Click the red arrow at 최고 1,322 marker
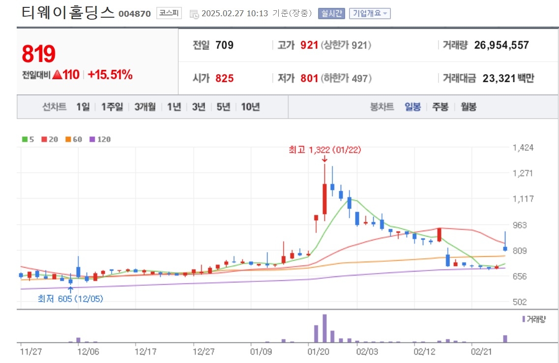 [x=324, y=159]
